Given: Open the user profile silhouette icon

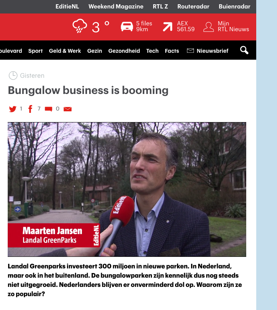Looking at the screenshot, I should point(209,27).
